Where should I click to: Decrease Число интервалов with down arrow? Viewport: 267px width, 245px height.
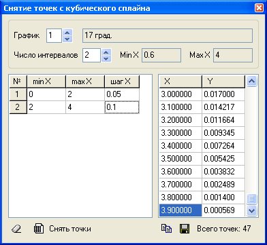point(106,58)
